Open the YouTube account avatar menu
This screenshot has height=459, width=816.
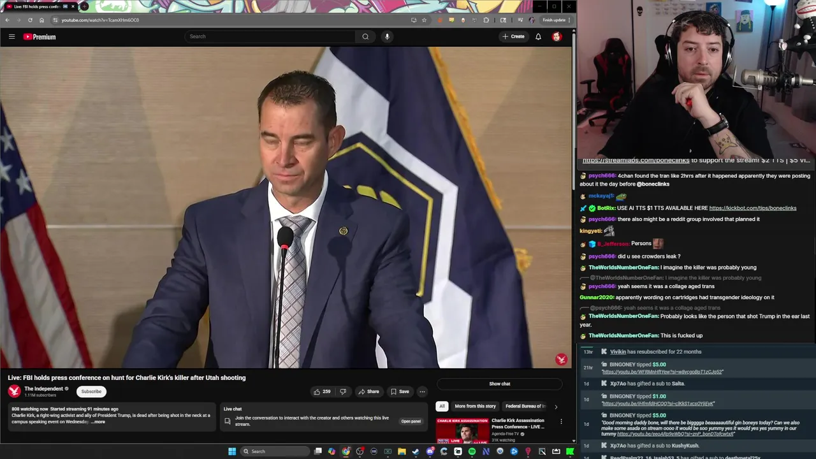click(557, 36)
